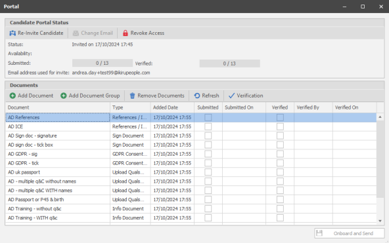Tick Verified checkbox for AD Passport or P45 & birth
The width and height of the screenshot is (389, 243).
[x=280, y=200]
